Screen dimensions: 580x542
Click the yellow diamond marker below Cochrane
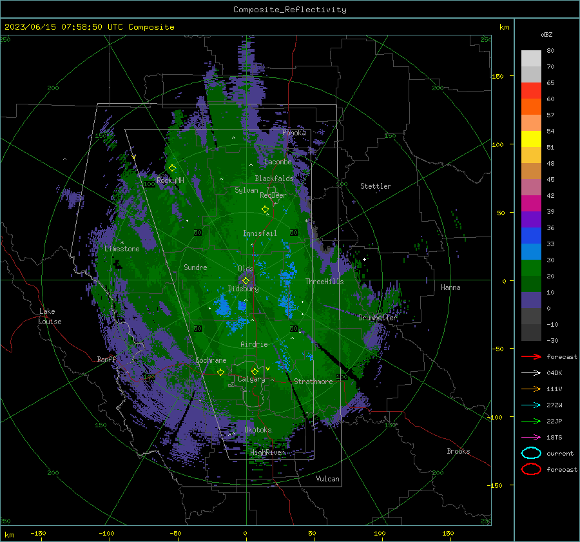[221, 372]
